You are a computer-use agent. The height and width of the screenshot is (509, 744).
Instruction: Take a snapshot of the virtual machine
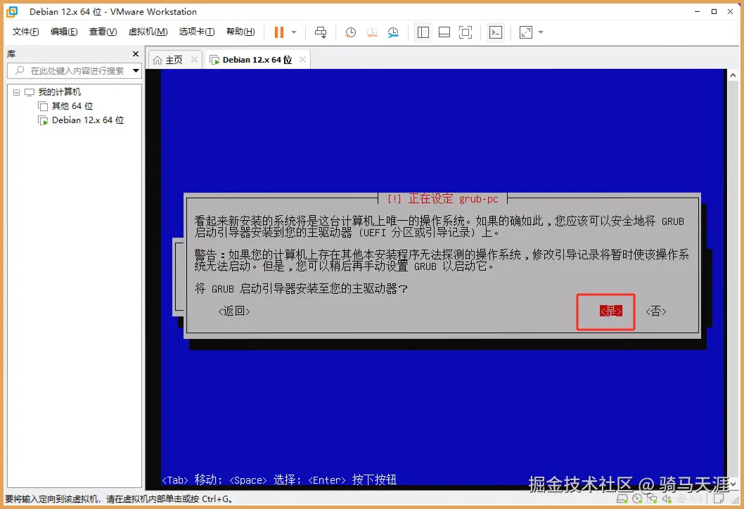pyautogui.click(x=350, y=32)
